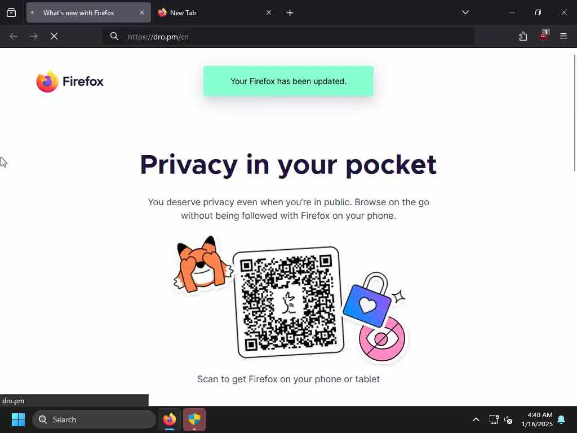The image size is (577, 433).
Task: Click the Firefox mobile QR code
Action: point(289,302)
